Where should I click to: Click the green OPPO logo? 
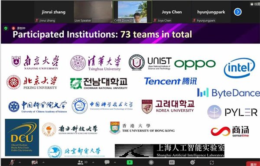pyautogui.click(x=195, y=64)
